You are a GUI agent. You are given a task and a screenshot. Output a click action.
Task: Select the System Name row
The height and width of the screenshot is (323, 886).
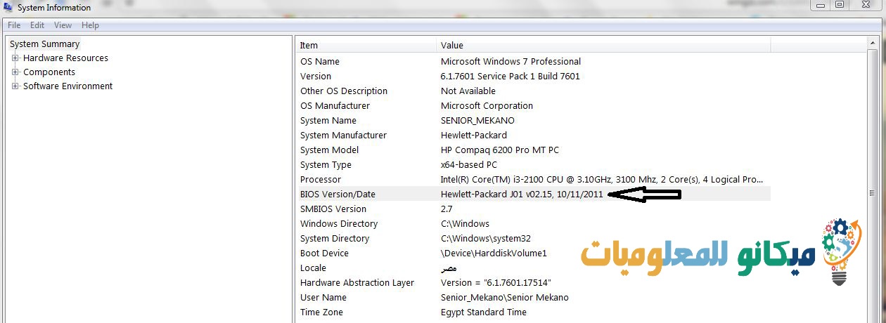point(533,121)
